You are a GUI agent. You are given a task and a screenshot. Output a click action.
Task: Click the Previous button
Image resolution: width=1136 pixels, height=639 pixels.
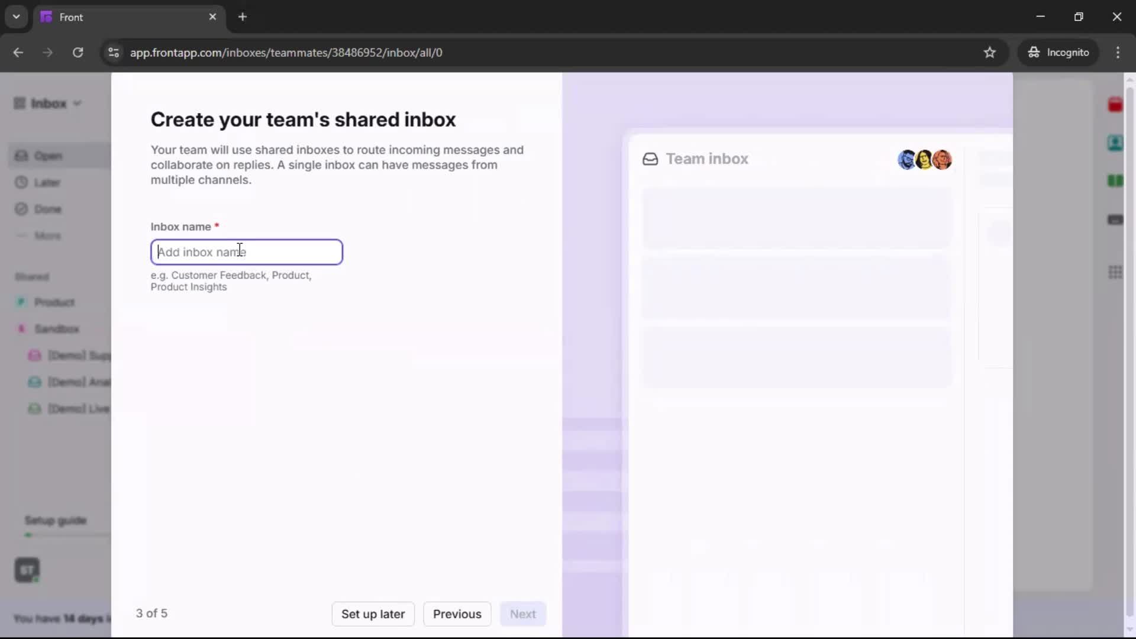click(456, 614)
